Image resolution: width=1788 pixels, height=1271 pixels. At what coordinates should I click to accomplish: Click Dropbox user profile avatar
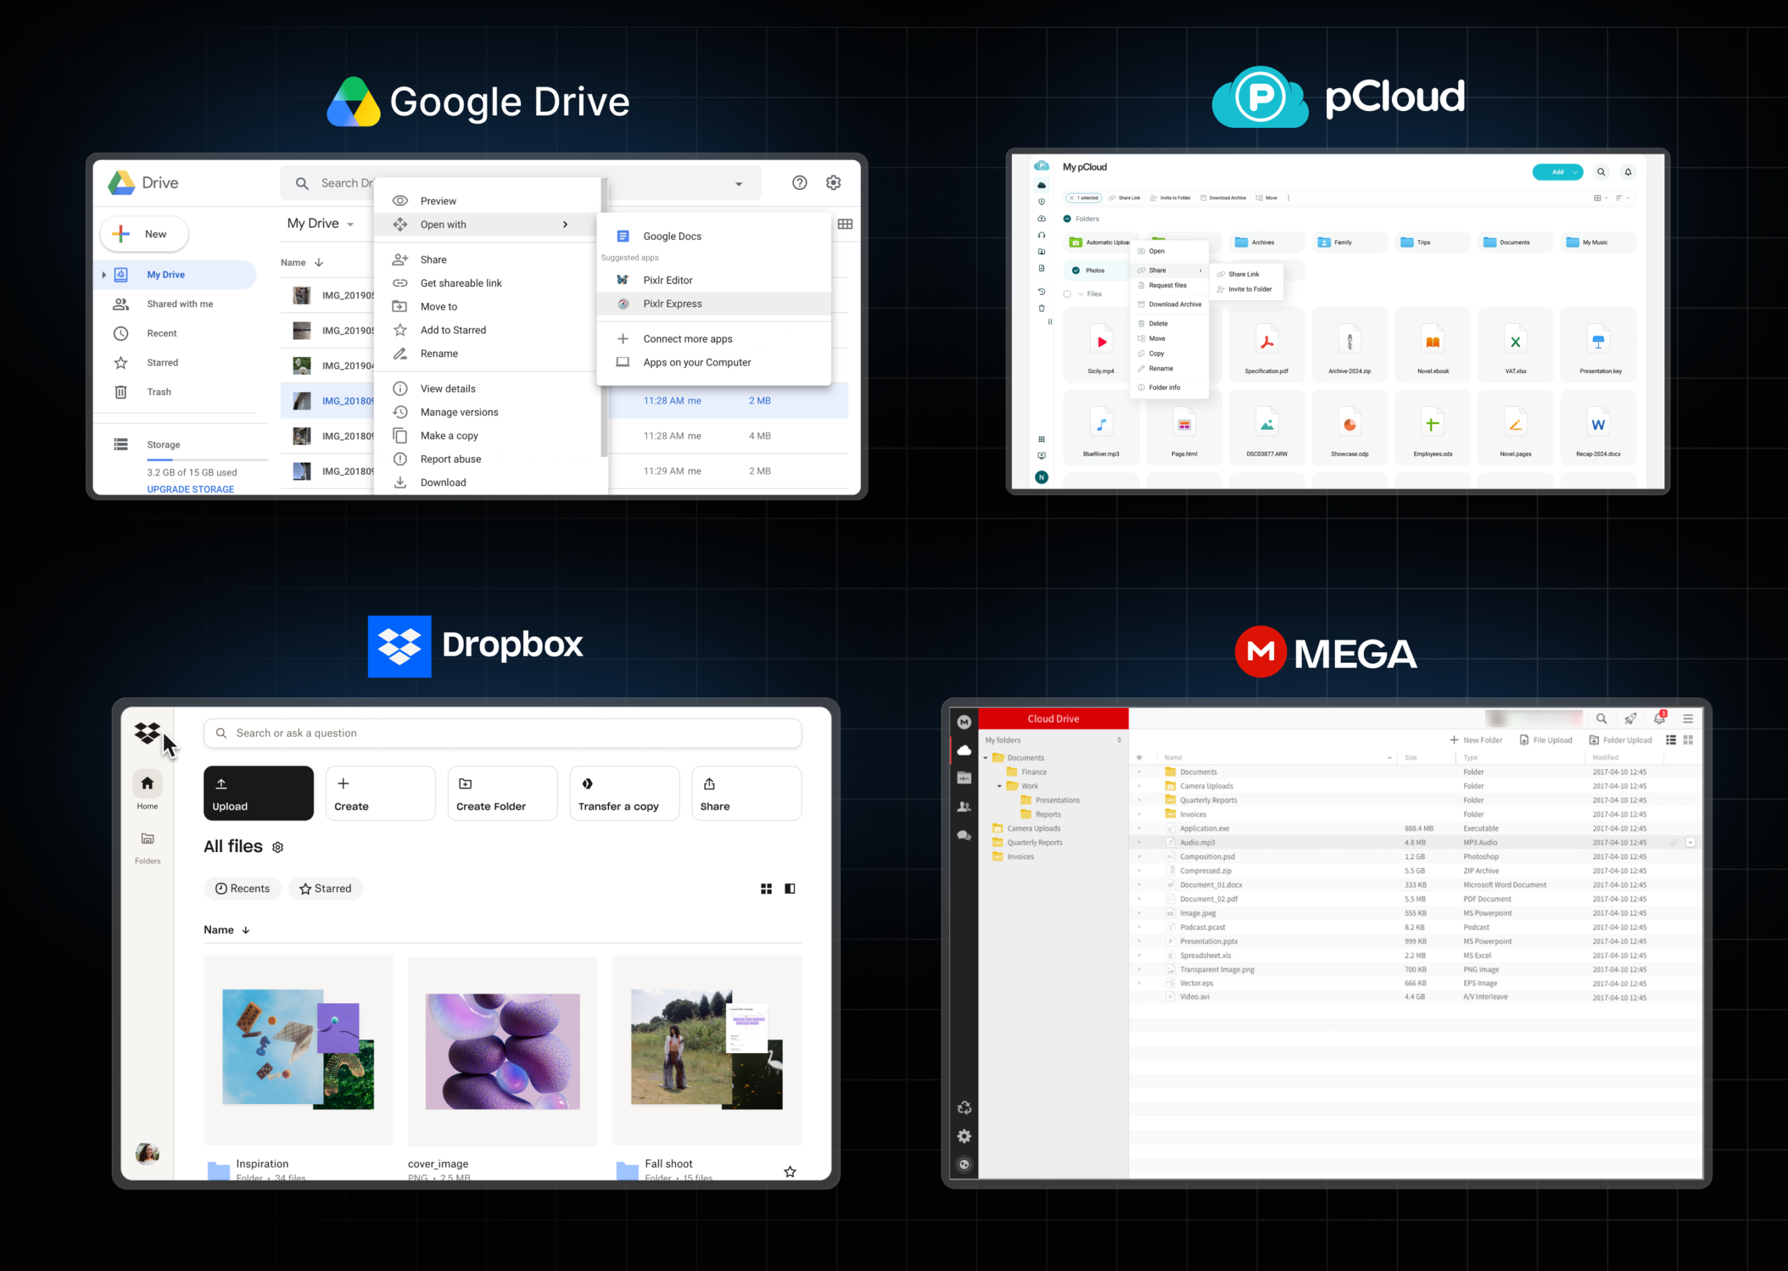click(x=147, y=1153)
